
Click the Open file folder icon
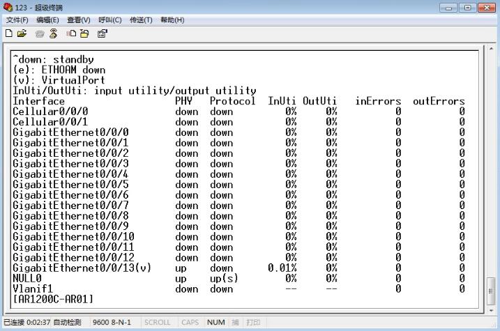pyautogui.click(x=21, y=33)
